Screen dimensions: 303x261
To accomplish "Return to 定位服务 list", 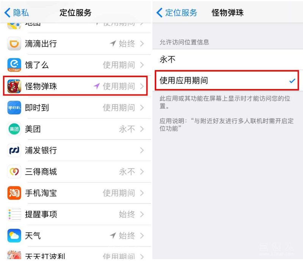I will click(x=177, y=13).
